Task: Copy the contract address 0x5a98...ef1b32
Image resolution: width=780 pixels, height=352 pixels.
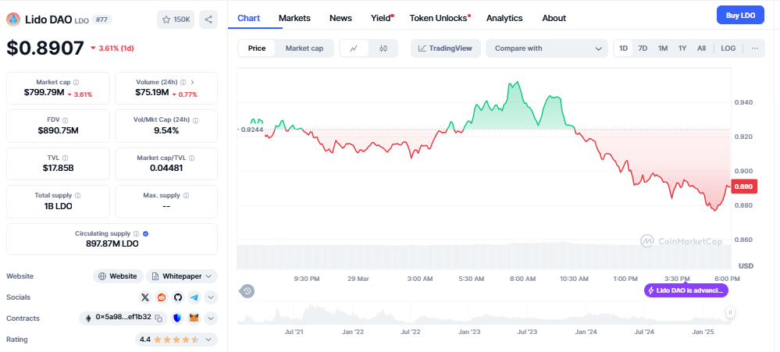Action: pyautogui.click(x=158, y=318)
